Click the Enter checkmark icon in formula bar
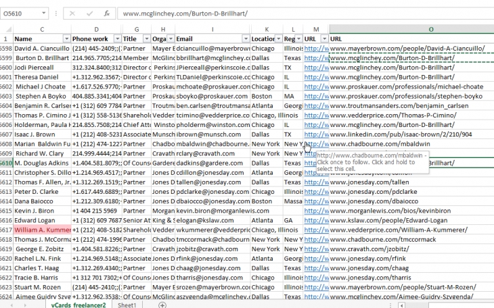This screenshot has width=494, height=308. tap(90, 14)
